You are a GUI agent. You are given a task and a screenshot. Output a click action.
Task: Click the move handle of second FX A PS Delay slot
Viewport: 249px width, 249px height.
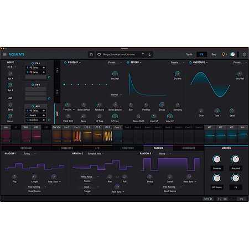(44, 72)
